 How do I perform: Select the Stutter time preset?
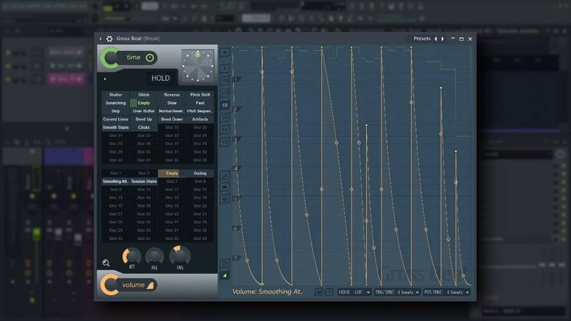(116, 94)
